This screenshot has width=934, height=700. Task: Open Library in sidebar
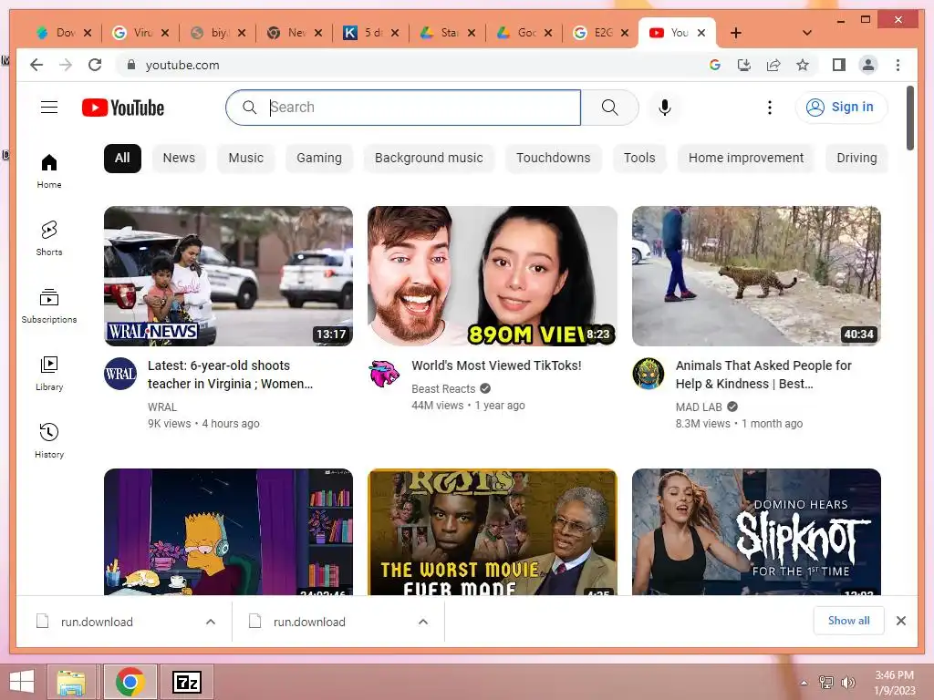click(x=49, y=373)
